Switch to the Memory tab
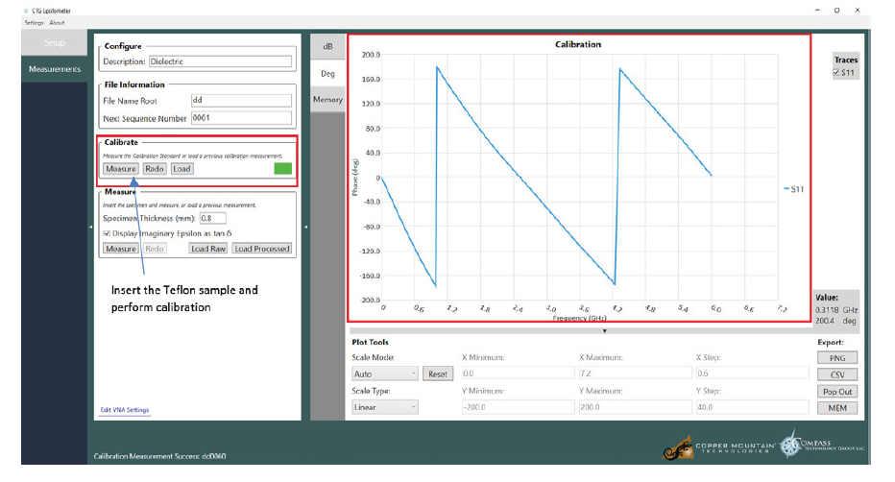Image resolution: width=895 pixels, height=482 pixels. [x=327, y=100]
